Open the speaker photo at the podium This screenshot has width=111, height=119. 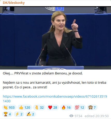[x=55, y=38]
